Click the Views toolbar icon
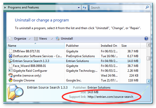The width and height of the screenshot is (156, 108). coord(36,39)
